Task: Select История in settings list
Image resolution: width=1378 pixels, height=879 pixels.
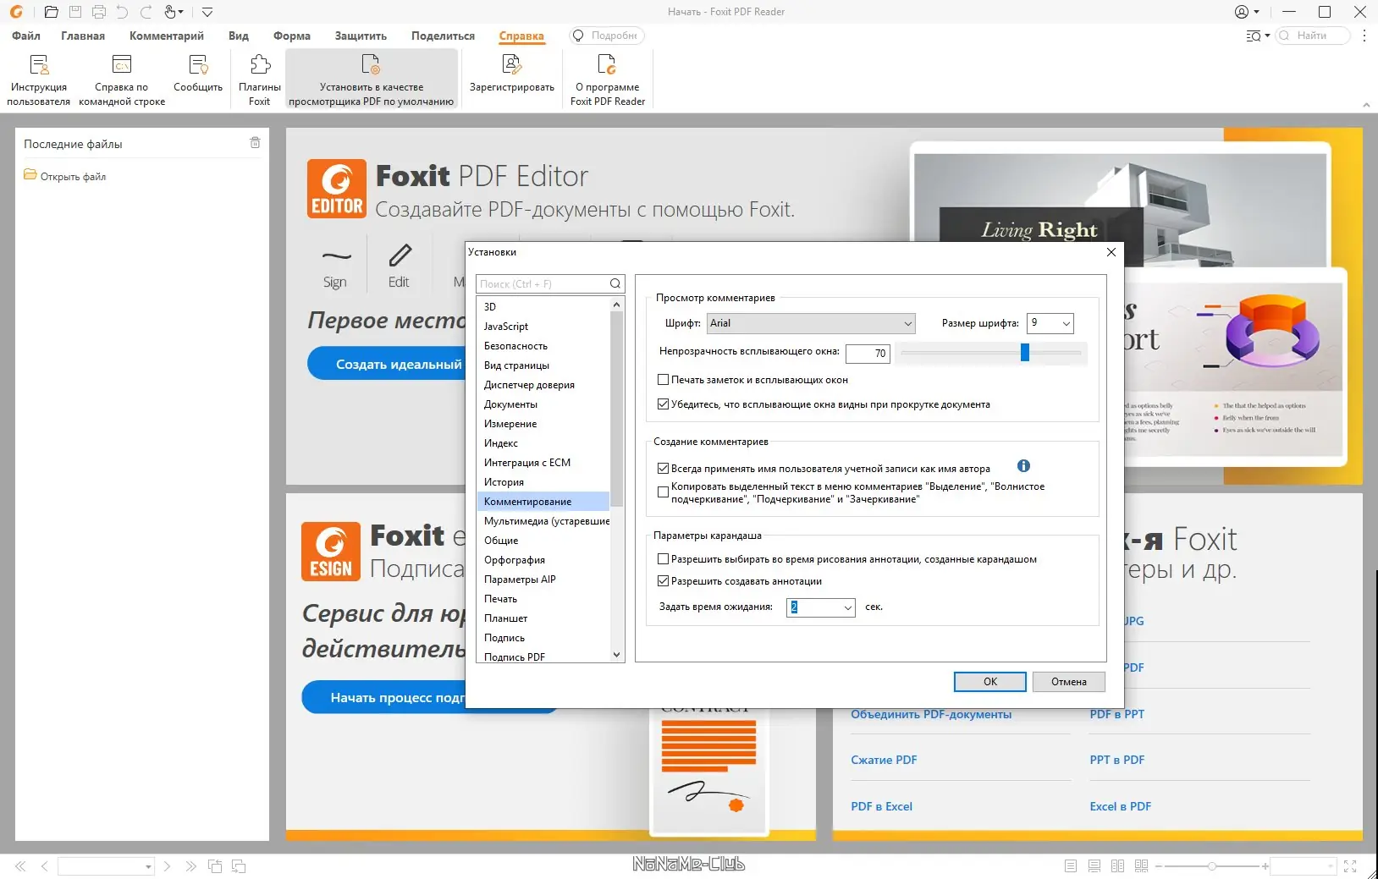Action: pyautogui.click(x=504, y=482)
